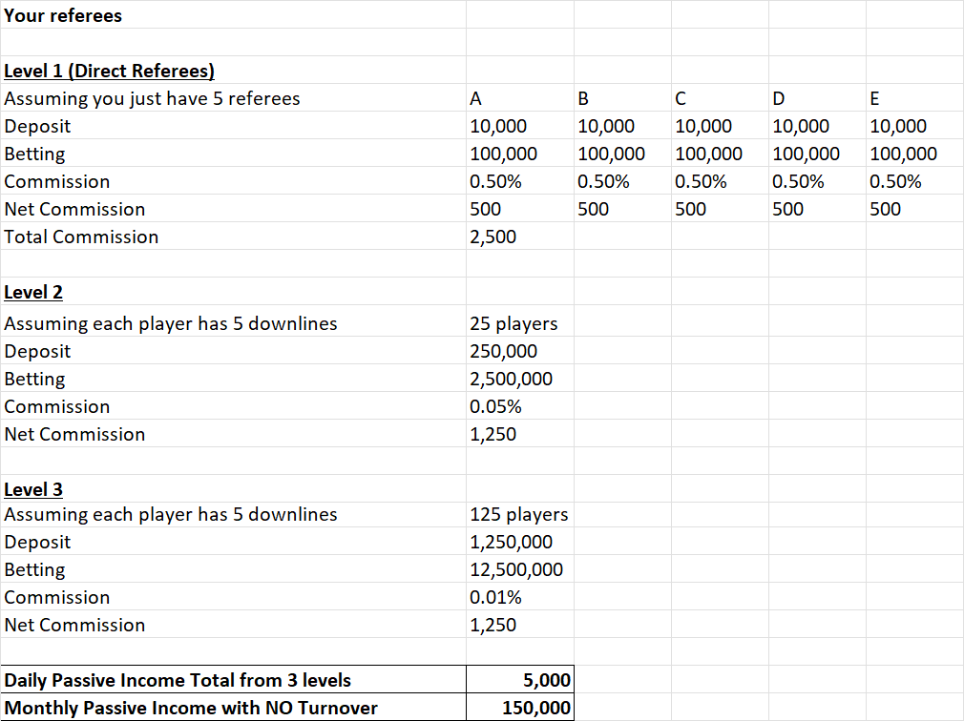This screenshot has width=964, height=721.
Task: Click the "Level 1 (Direct Referees)" heading
Action: coord(110,71)
